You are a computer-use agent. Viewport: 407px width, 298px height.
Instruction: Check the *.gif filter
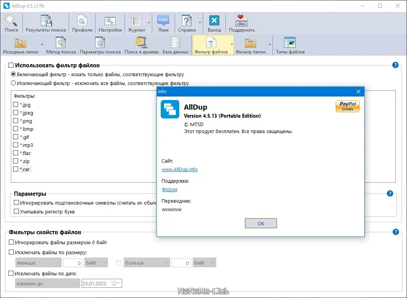pyautogui.click(x=15, y=137)
